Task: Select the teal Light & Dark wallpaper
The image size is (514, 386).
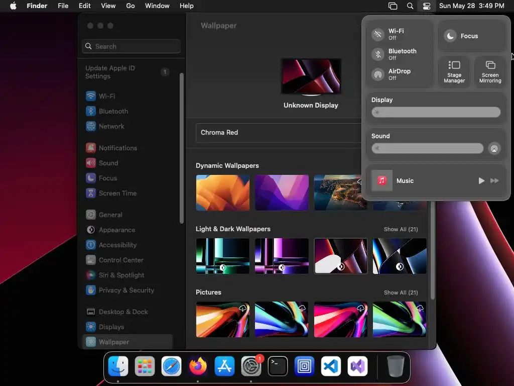Action: point(222,256)
